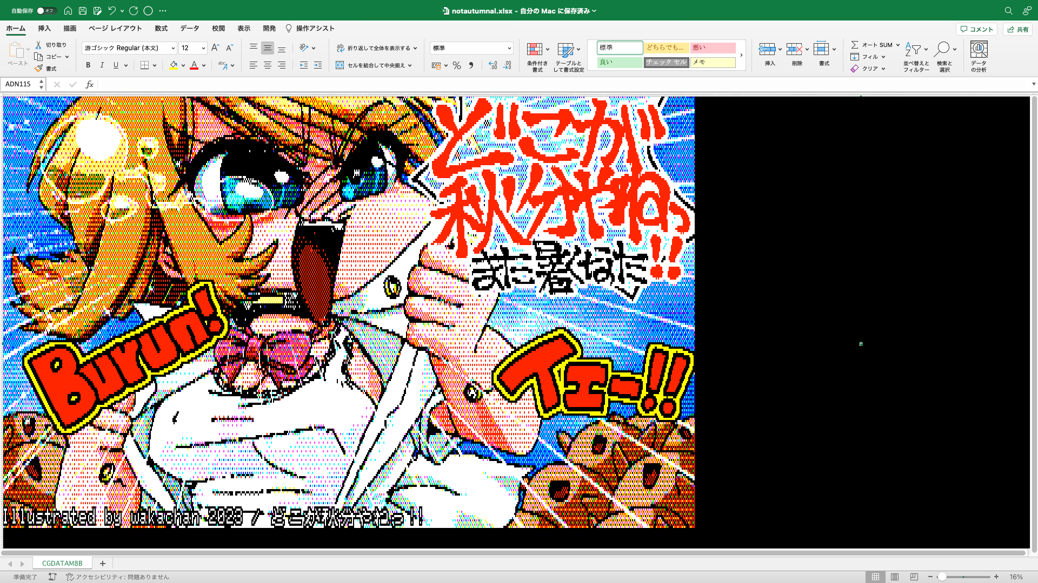Apply the yellow fill color

pyautogui.click(x=174, y=65)
